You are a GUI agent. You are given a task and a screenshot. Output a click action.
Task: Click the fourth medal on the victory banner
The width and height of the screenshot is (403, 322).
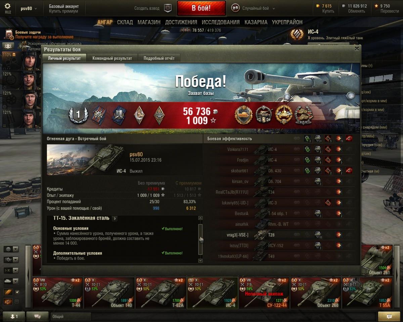304,115
